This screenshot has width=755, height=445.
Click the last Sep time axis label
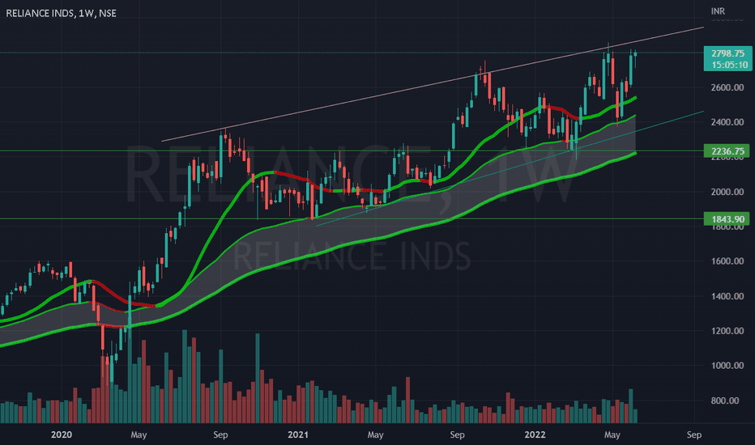pyautogui.click(x=694, y=435)
